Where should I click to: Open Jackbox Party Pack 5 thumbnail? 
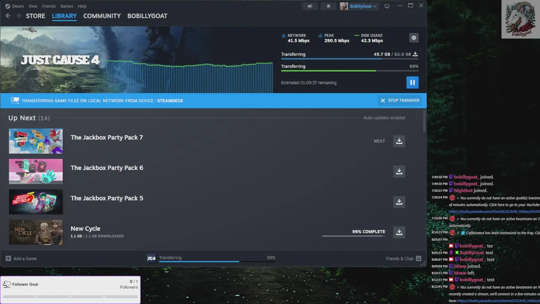[36, 202]
